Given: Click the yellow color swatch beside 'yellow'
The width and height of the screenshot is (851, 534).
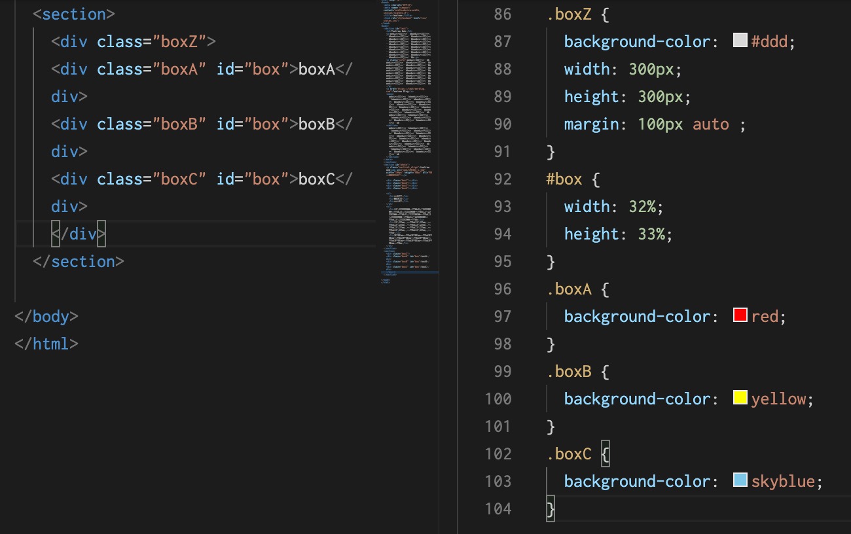Looking at the screenshot, I should tap(739, 397).
